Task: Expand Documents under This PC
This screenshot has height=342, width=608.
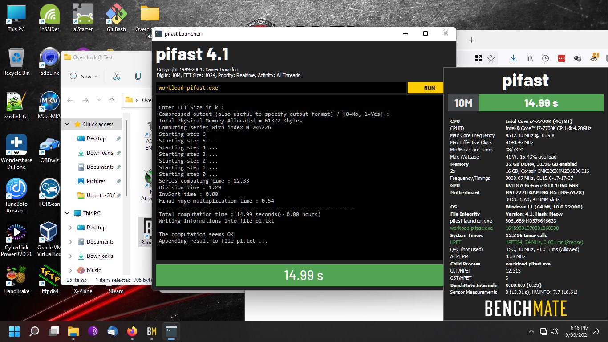Action: coord(70,242)
